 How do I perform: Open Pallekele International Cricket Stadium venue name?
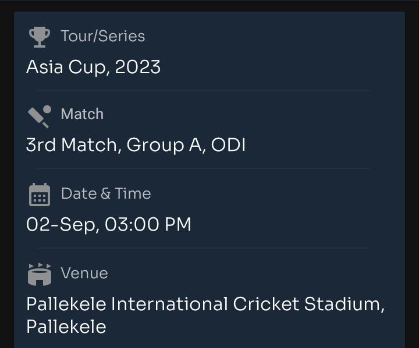[205, 304]
